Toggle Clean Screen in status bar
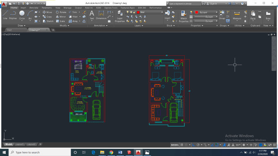The height and width of the screenshot is (156, 278). 270,145
